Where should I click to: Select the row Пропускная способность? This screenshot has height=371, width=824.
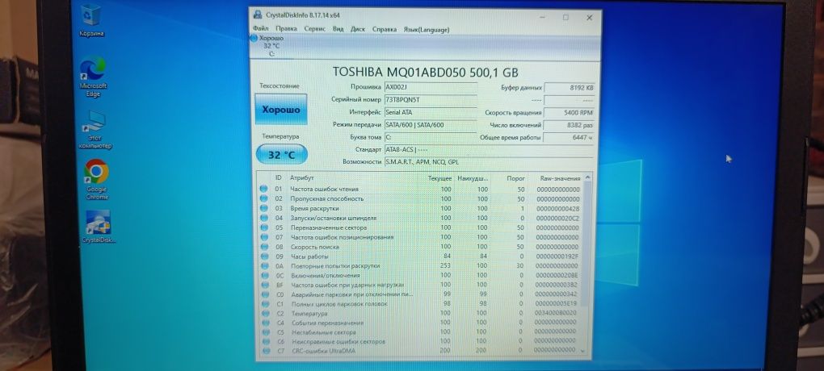pyautogui.click(x=420, y=198)
